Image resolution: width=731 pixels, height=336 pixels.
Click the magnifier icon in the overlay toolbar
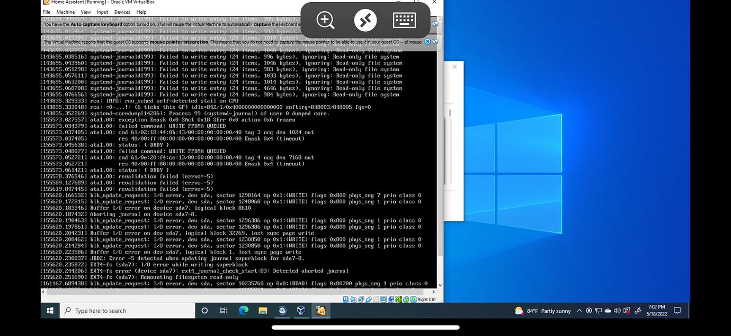click(x=325, y=20)
